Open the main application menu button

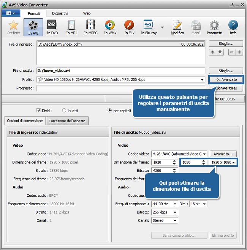coord(11,13)
